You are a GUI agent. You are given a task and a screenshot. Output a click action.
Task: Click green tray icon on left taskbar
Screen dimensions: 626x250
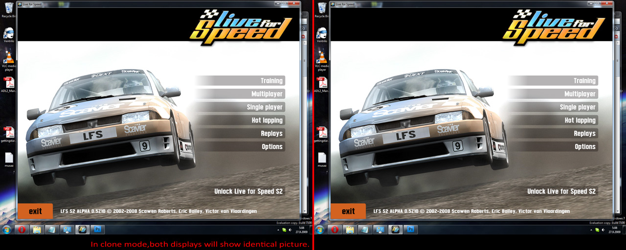pyautogui.click(x=284, y=229)
